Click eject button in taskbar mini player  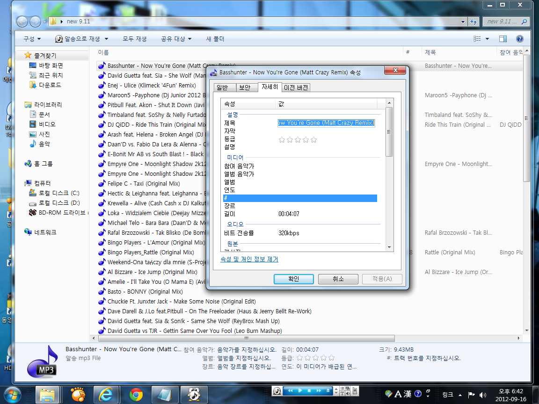pyautogui.click(x=328, y=390)
